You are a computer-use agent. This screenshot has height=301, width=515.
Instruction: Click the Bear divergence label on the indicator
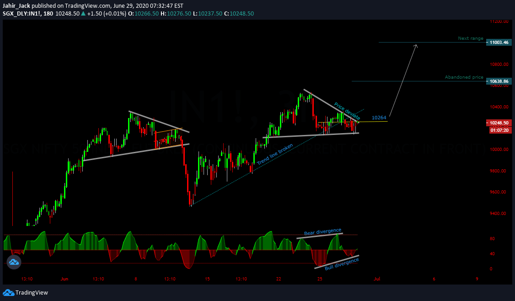(322, 231)
